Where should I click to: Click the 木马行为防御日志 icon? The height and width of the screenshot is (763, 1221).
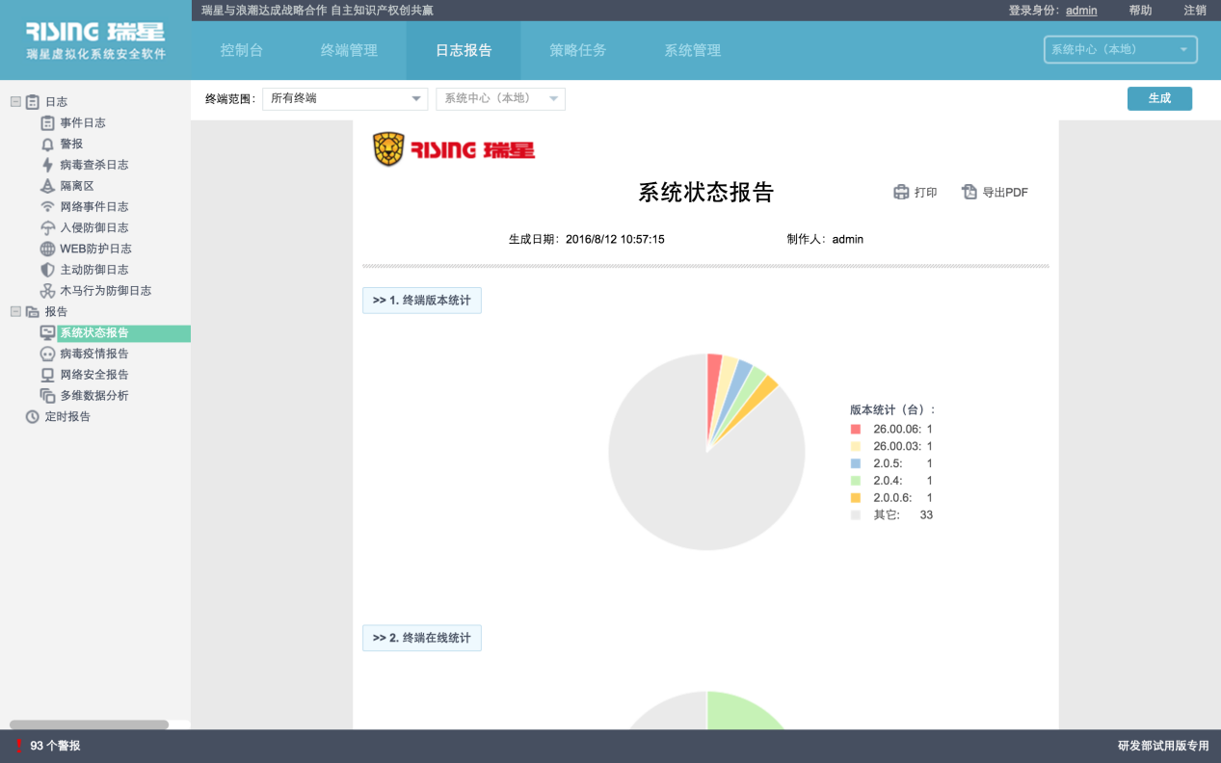coord(47,291)
